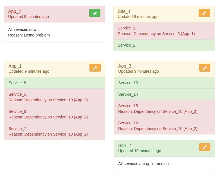Open the Service_2 row in Site_1
The height and width of the screenshot is (176, 218).
click(x=164, y=45)
